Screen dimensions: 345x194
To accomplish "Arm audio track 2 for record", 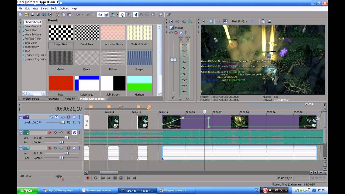I will [x=50, y=133].
